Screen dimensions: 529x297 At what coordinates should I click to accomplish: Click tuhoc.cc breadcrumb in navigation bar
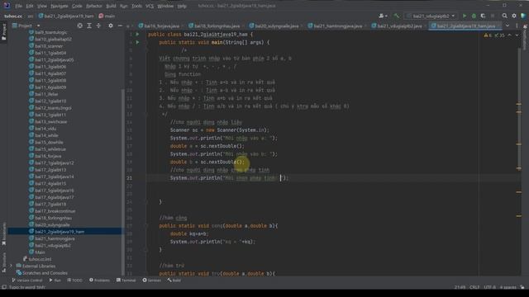[13, 16]
